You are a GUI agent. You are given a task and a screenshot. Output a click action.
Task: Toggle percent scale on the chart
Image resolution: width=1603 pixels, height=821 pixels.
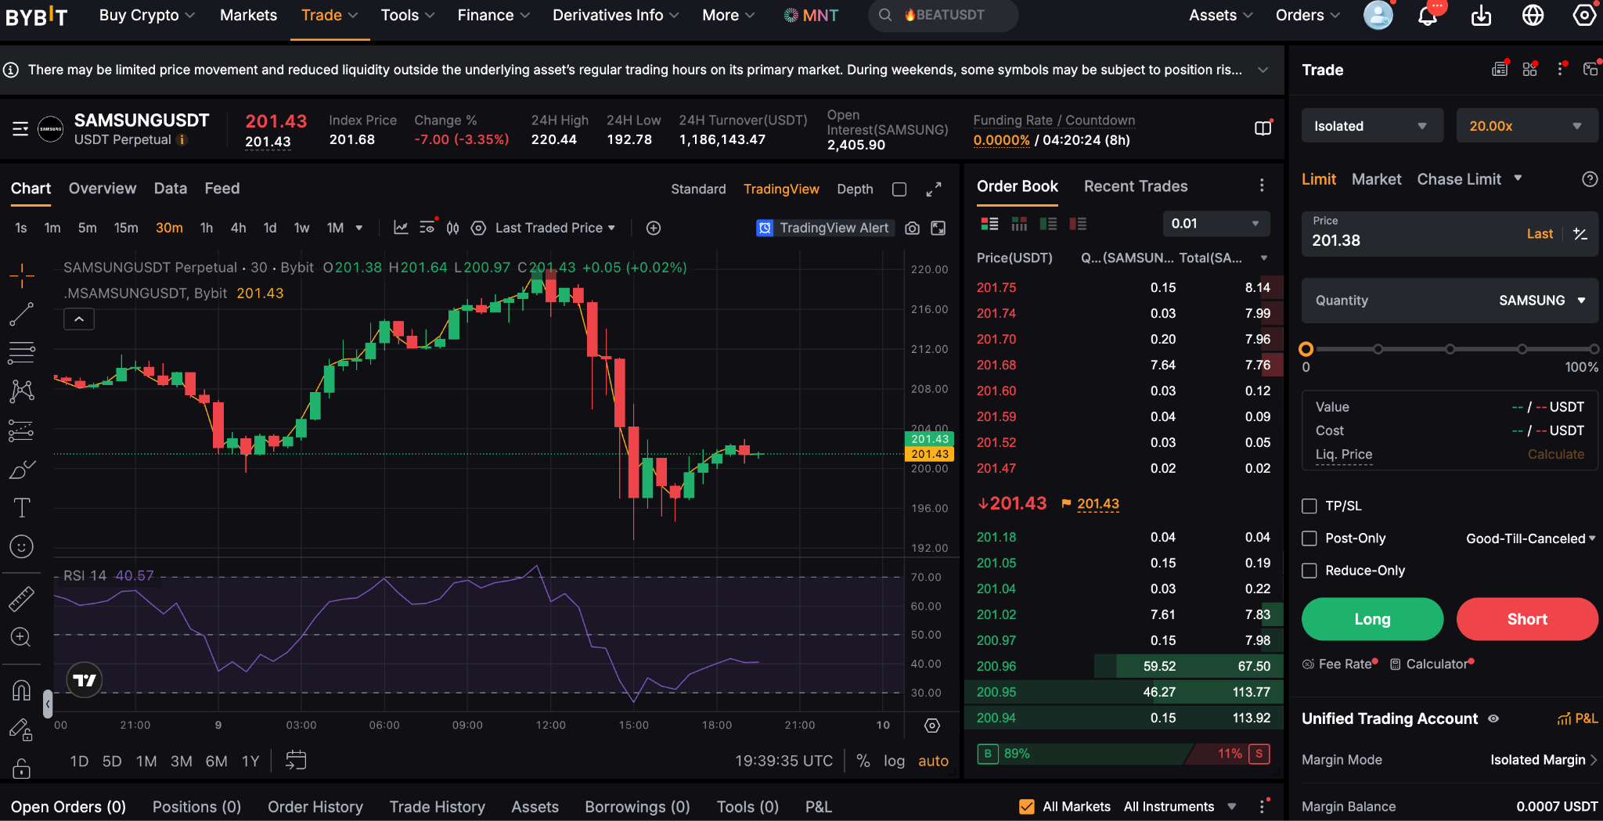pyautogui.click(x=863, y=761)
